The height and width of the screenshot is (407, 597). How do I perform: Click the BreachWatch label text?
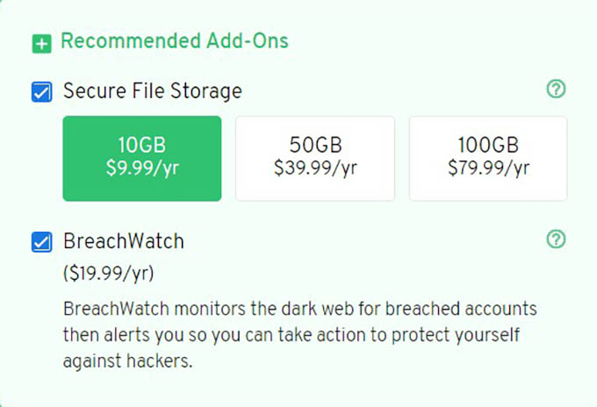[124, 241]
